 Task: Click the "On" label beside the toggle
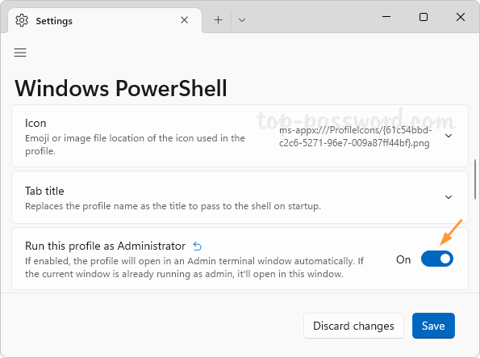tap(403, 260)
